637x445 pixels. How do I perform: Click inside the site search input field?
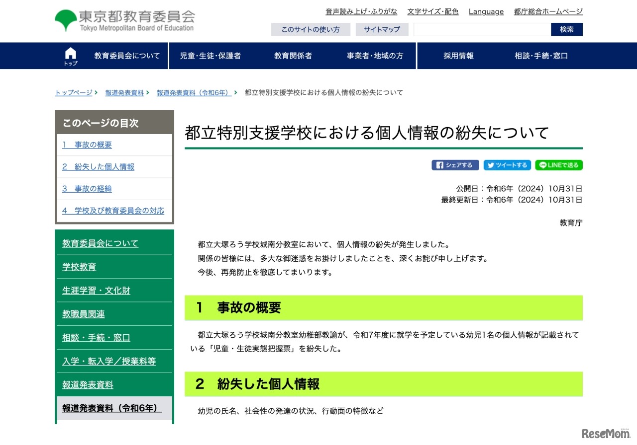click(482, 29)
